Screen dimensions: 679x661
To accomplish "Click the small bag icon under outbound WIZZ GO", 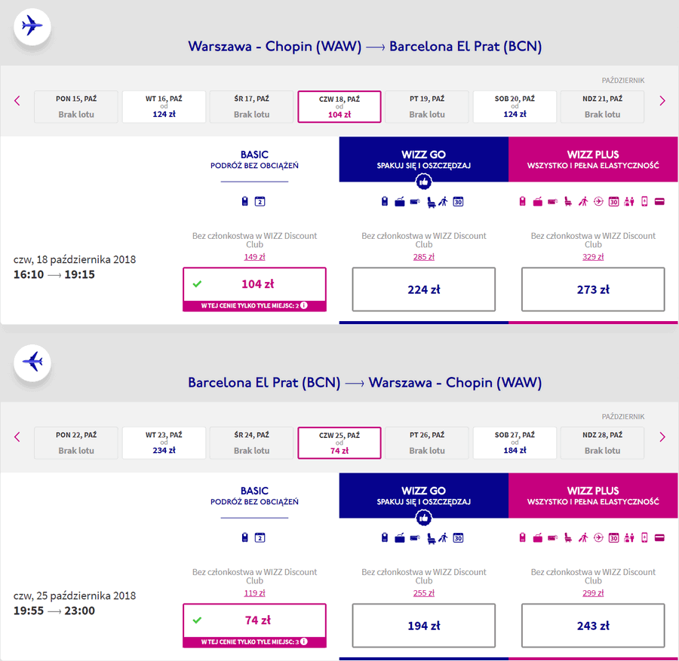I will pos(385,201).
